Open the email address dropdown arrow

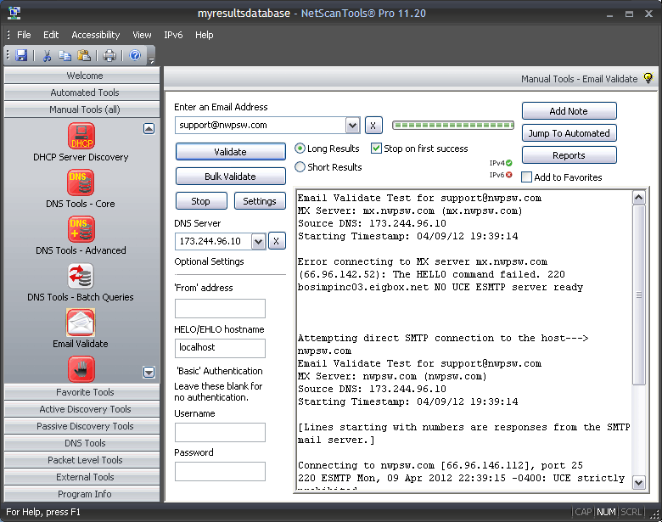(x=352, y=126)
